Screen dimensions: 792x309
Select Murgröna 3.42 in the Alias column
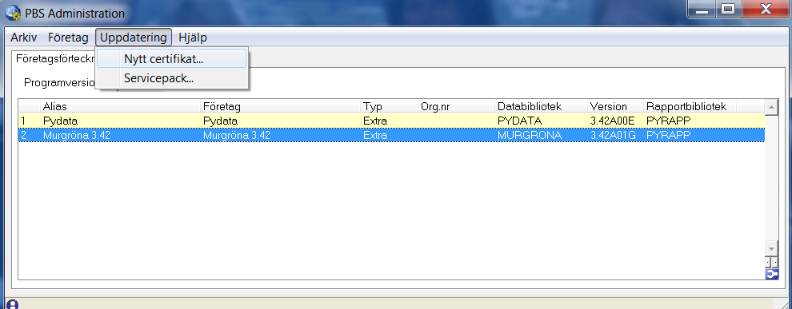pyautogui.click(x=76, y=136)
